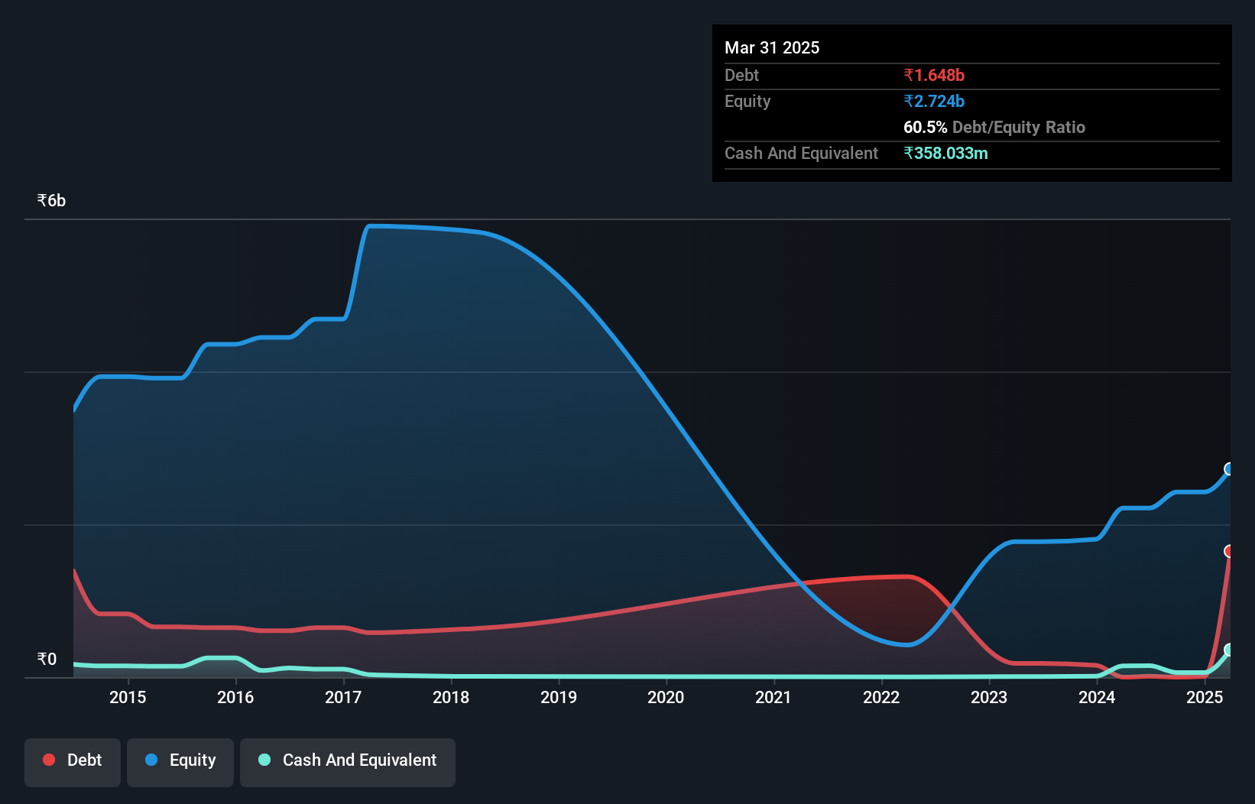Screen dimensions: 1255x804
Task: Click the 2020 x-axis label
Action: pos(666,697)
